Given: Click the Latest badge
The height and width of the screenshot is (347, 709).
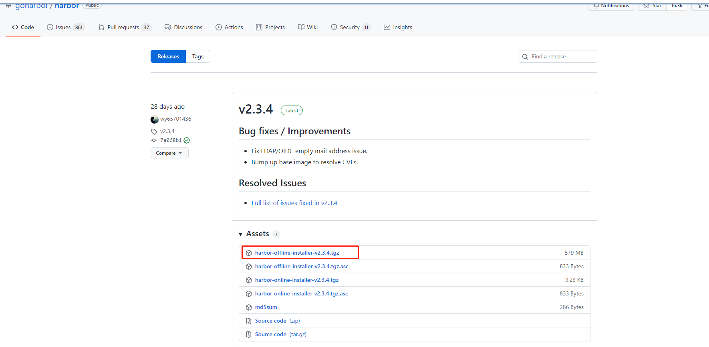Looking at the screenshot, I should pos(292,110).
